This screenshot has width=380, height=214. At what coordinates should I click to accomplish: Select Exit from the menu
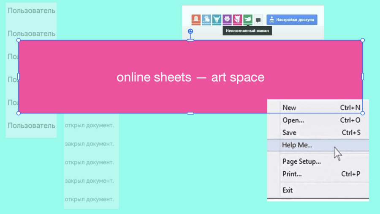click(x=318, y=190)
